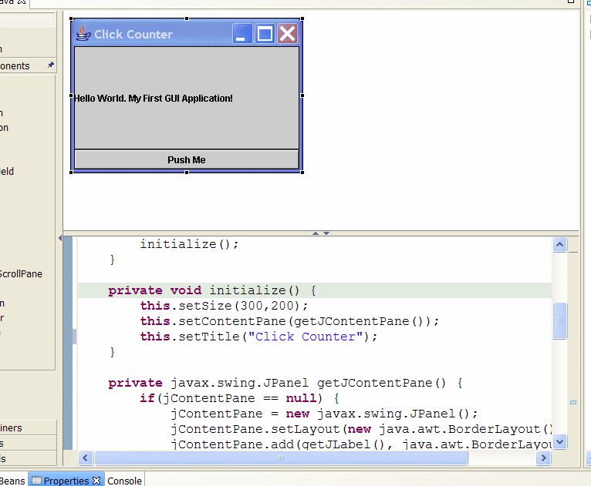The image size is (591, 486).
Task: Click the maximize icon on the Click Counter frame
Action: coord(265,33)
